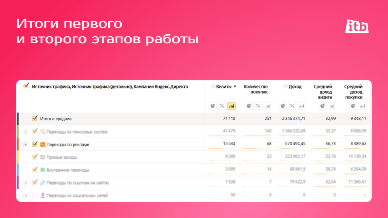Select pie chart icon under Средний доход покупки
The image size is (388, 218).
click(x=353, y=106)
